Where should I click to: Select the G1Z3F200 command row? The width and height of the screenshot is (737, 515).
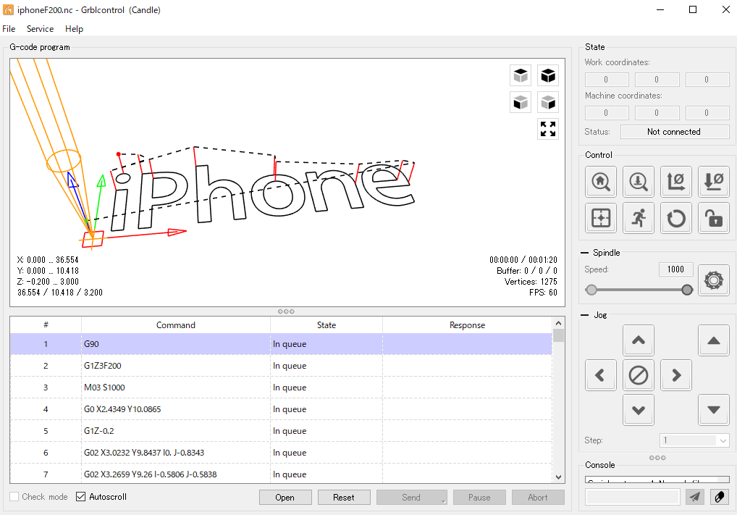click(281, 366)
